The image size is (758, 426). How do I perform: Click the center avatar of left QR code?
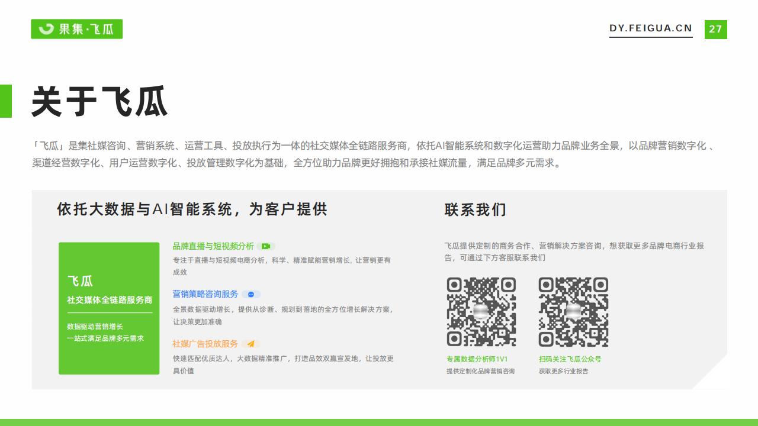point(481,312)
